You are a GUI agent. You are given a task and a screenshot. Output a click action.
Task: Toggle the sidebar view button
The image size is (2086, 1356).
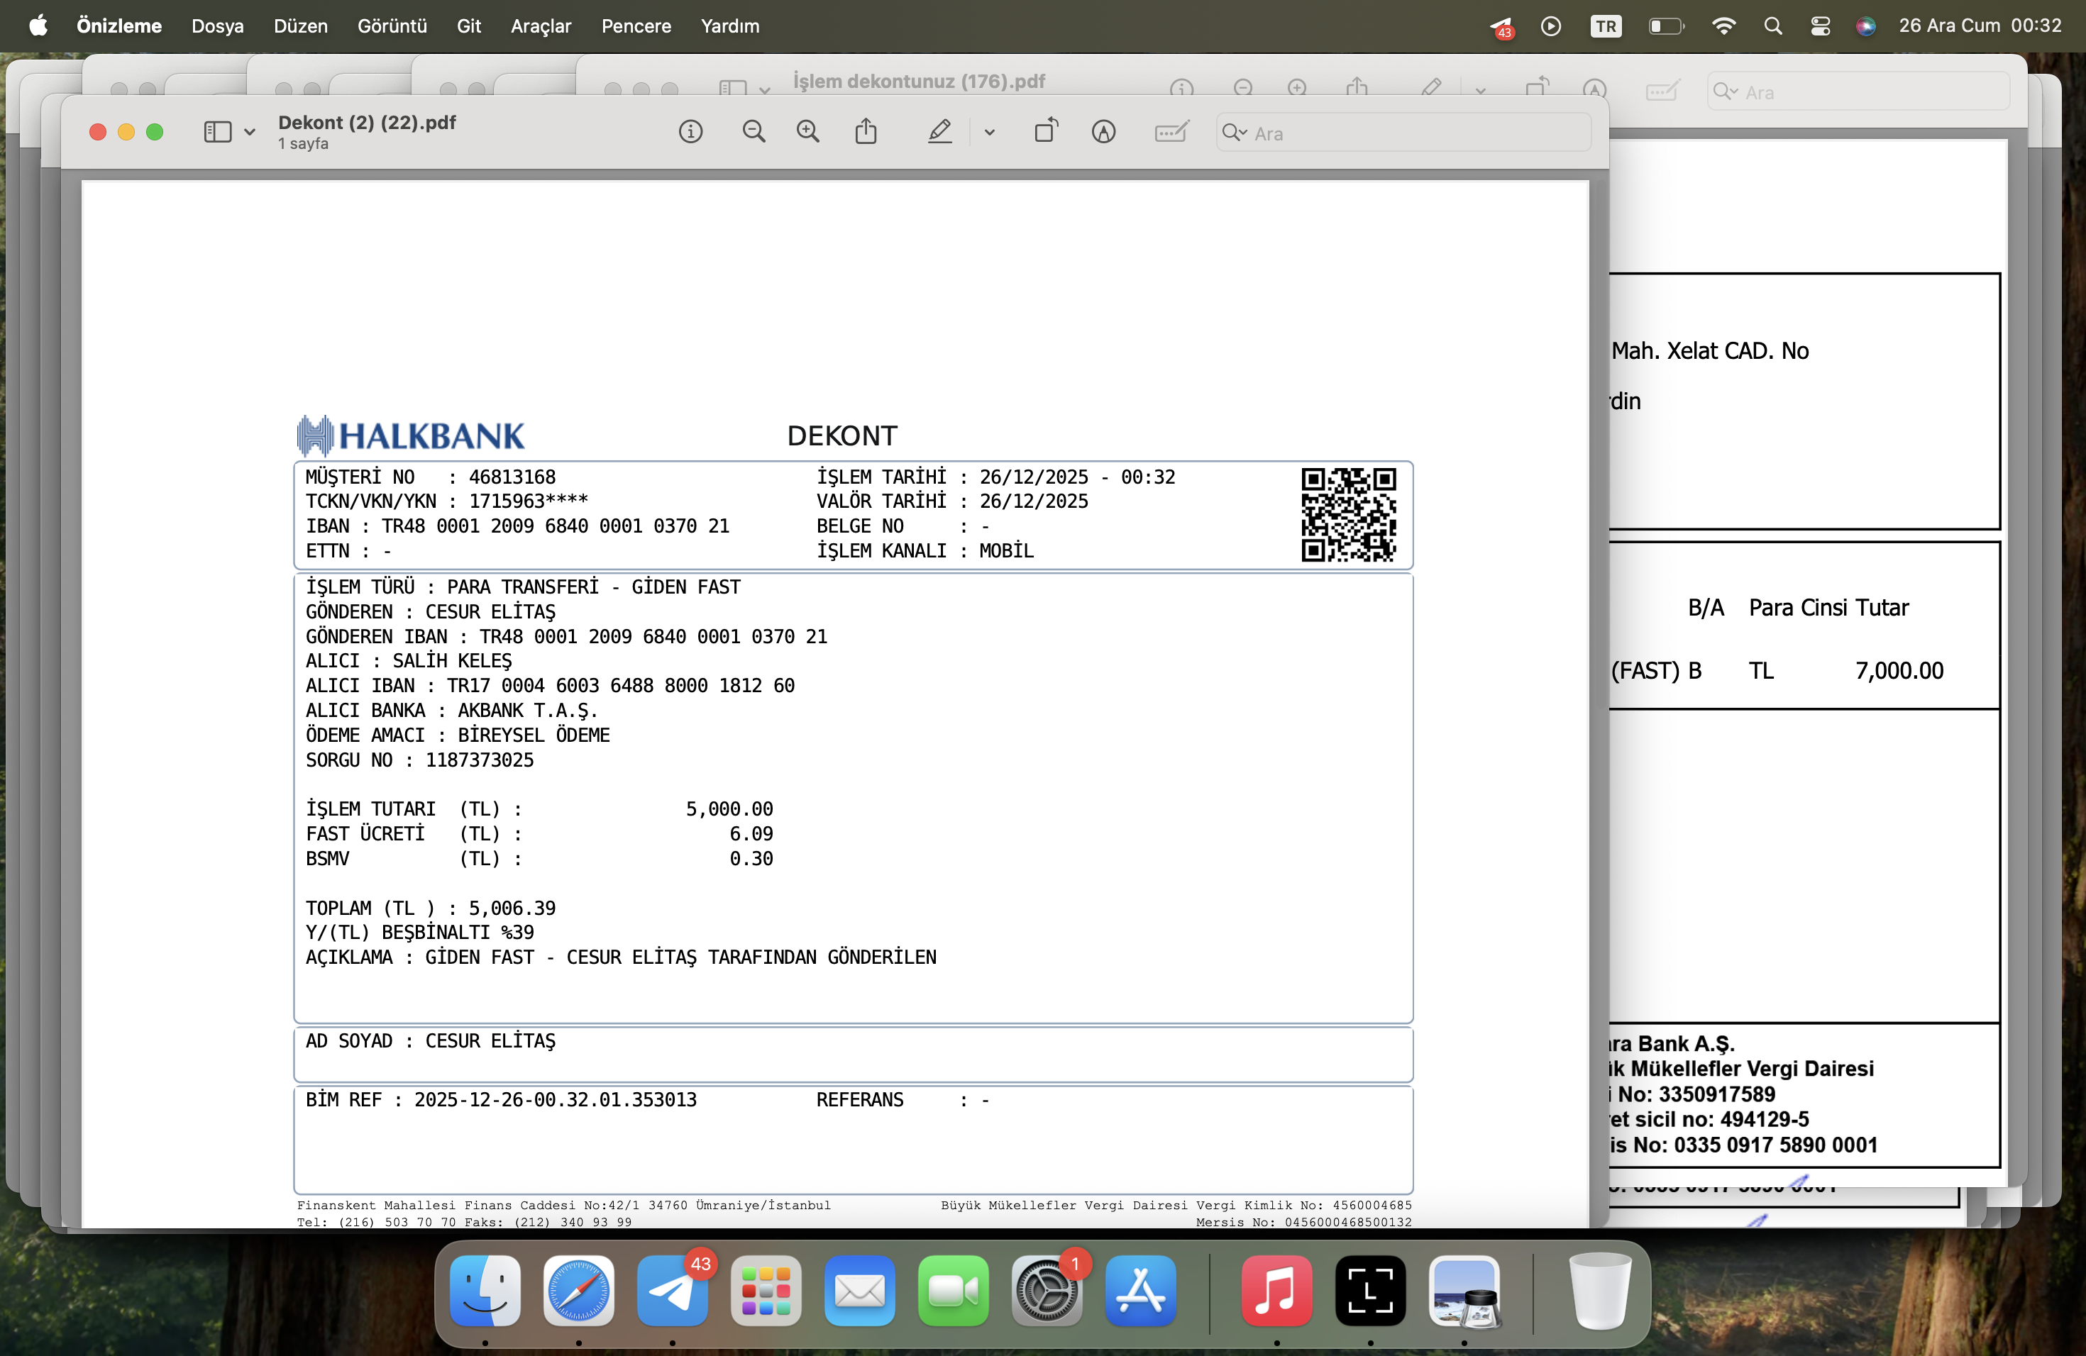coord(217,133)
